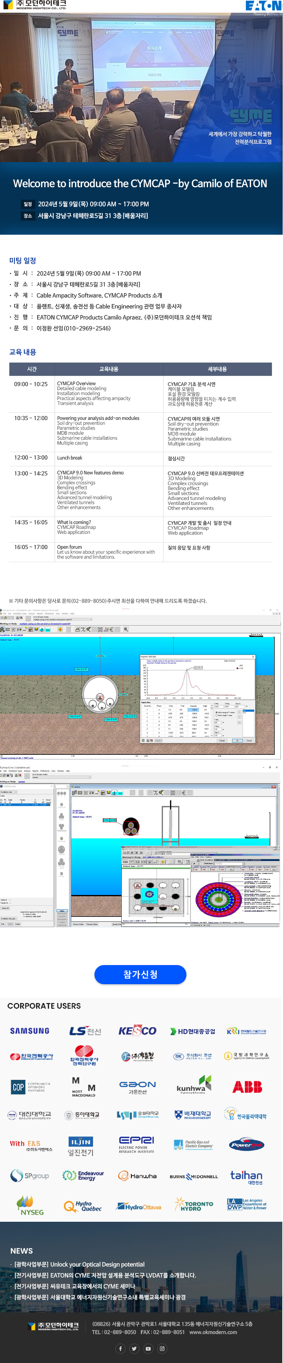The width and height of the screenshot is (283, 1363).
Task: Open the Twitter icon in footer
Action: click(134, 1348)
